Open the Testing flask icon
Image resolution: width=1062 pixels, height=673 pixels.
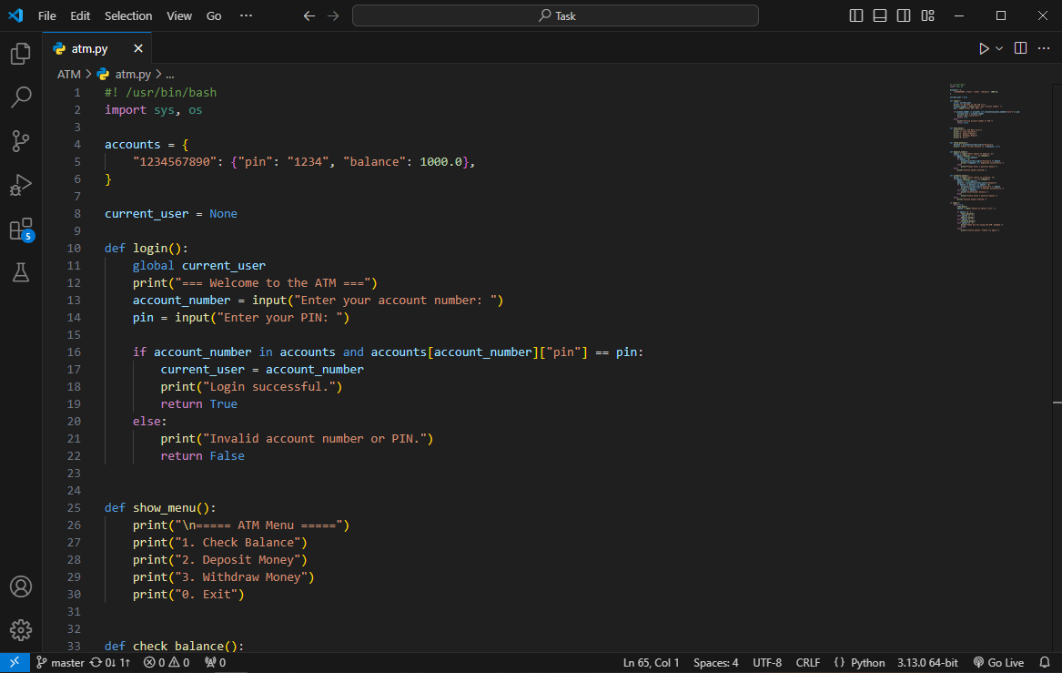[20, 271]
